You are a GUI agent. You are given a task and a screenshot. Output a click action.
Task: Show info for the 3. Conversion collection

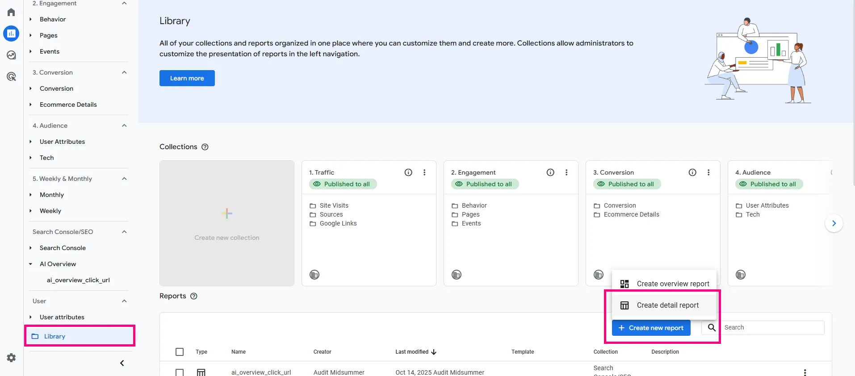coord(692,172)
